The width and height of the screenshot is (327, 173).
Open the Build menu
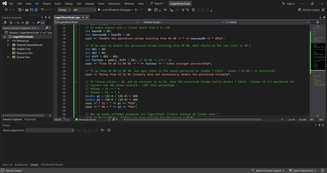(x=58, y=4)
